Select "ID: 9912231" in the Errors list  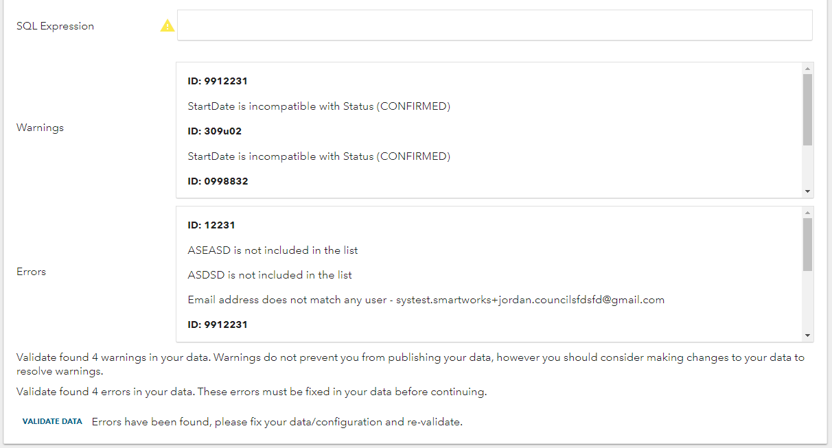coord(218,325)
